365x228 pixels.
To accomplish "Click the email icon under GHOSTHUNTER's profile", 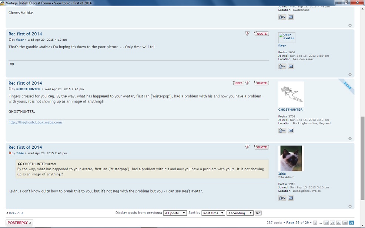I will [291, 131].
